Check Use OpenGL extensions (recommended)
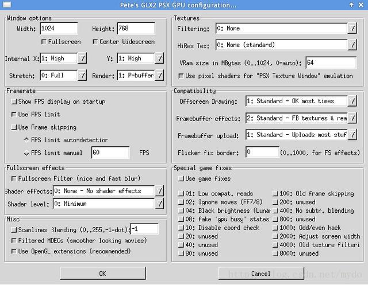The width and height of the screenshot is (368, 285). [x=14, y=251]
